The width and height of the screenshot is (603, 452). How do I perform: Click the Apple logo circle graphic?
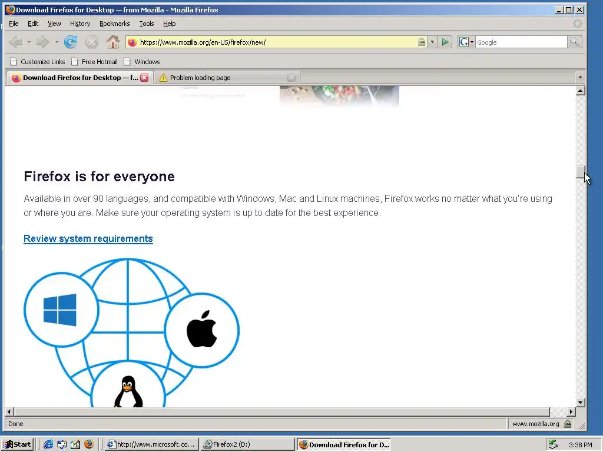click(203, 330)
